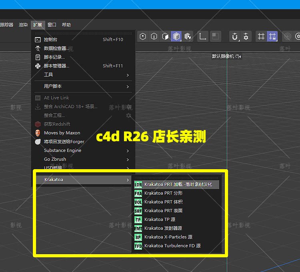
Task: Choose Krakatoa PRT 分形
Action: tap(176, 193)
